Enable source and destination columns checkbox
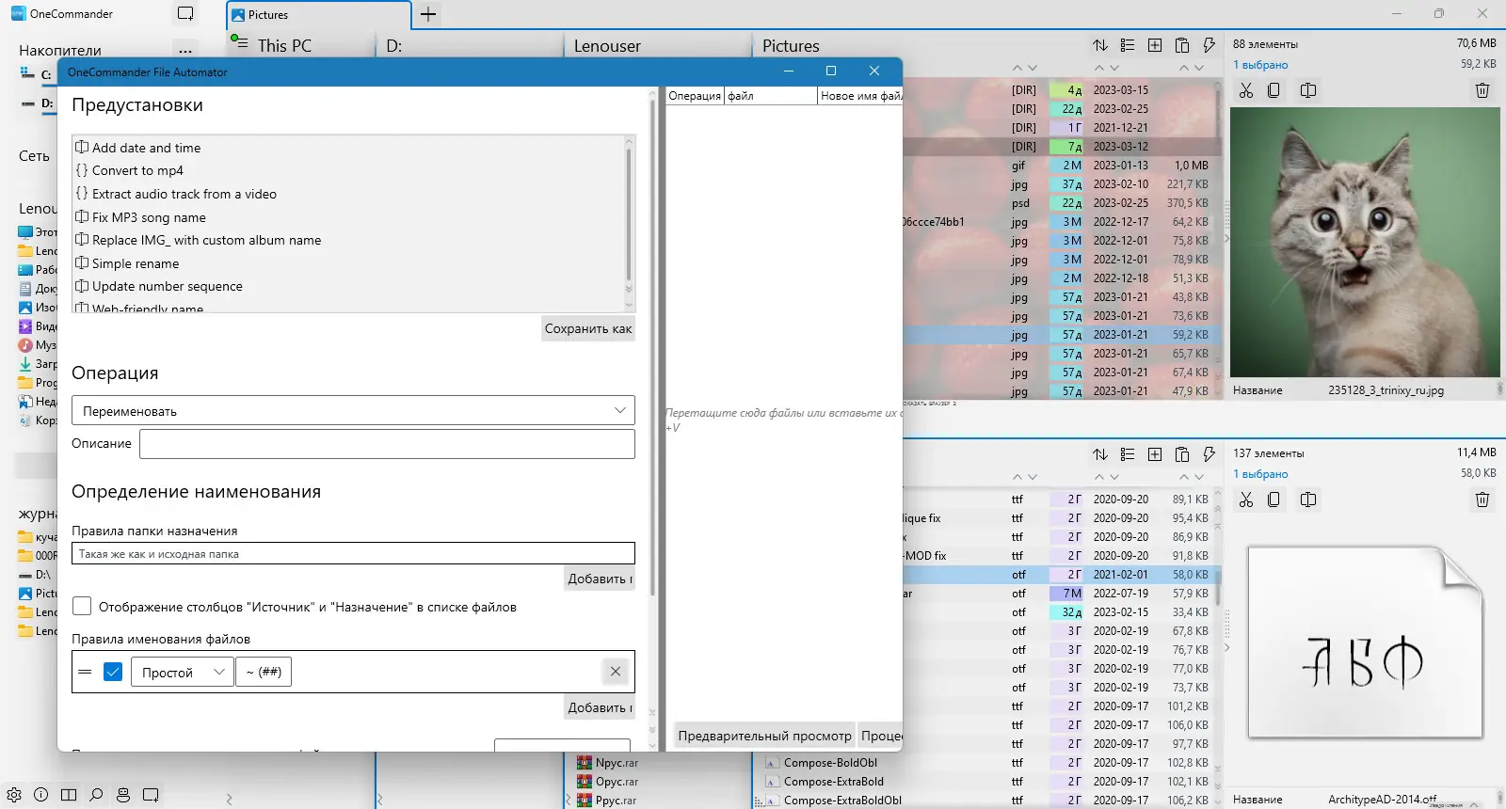The height and width of the screenshot is (809, 1506). coord(82,607)
